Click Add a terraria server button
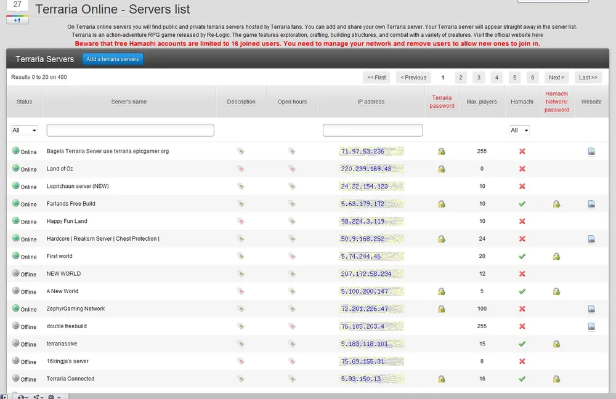 tap(113, 59)
